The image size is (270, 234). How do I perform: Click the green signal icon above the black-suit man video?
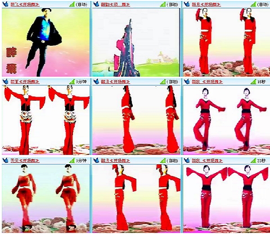coord(72,4)
